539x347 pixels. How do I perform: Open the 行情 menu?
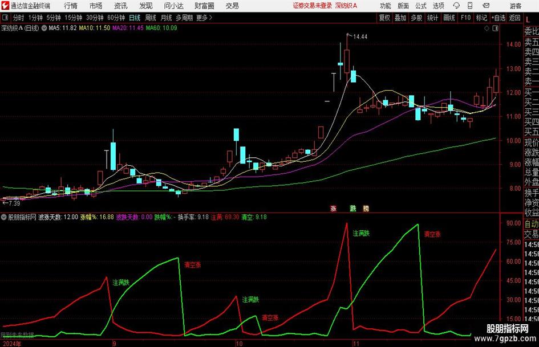(71, 6)
